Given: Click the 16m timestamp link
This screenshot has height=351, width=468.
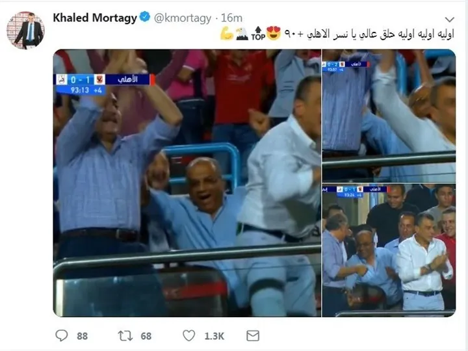Looking at the screenshot, I should [x=231, y=18].
